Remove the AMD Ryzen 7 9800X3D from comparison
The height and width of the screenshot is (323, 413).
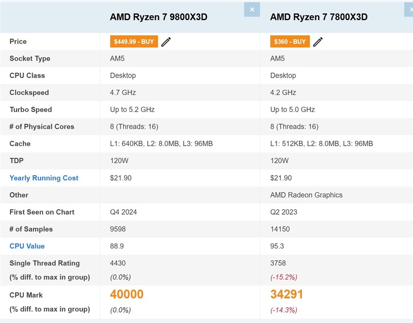pos(252,9)
